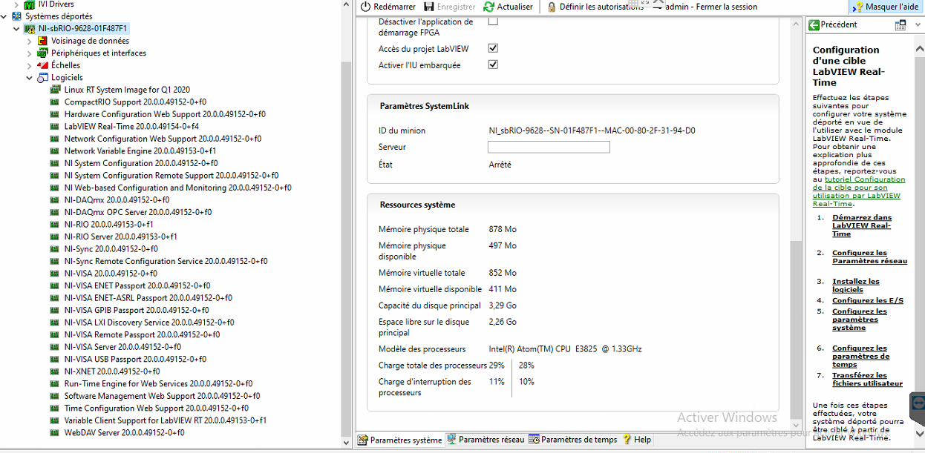Select NI-DAQmx OPC Server 20.0.0.49152-0+f0 entry

[138, 212]
